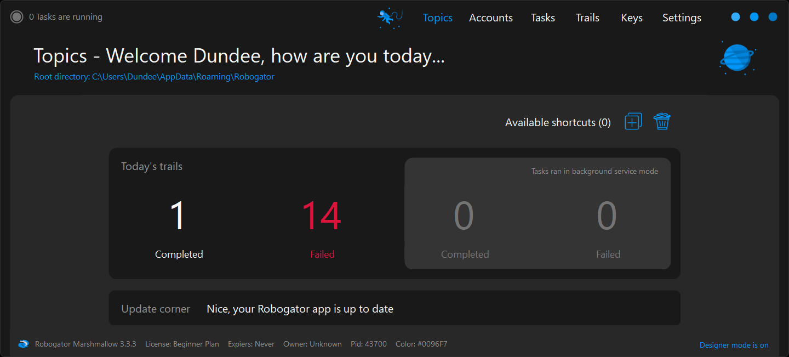Click the first blue window dot
This screenshot has height=357, width=789.
pos(735,17)
